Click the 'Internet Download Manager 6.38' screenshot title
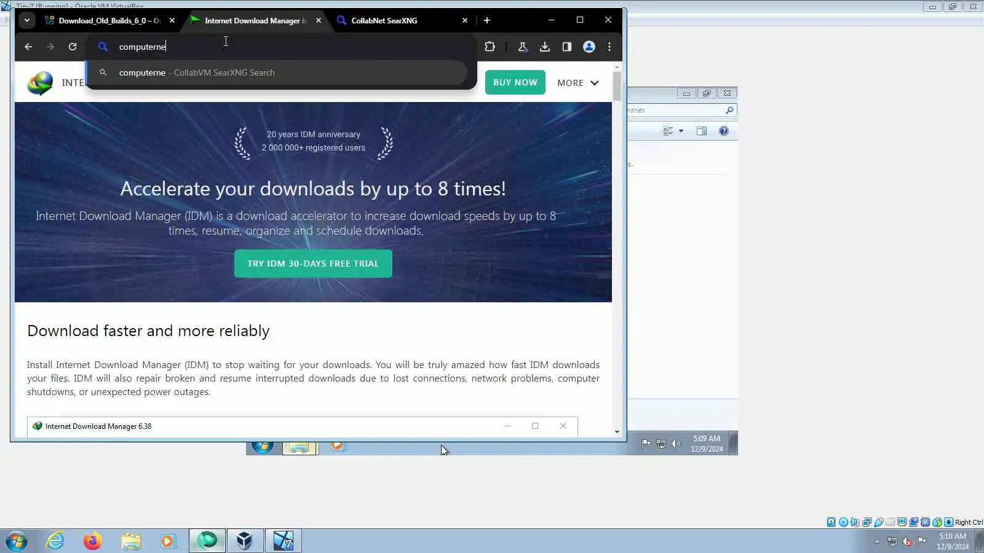This screenshot has height=553, width=984. click(x=98, y=426)
